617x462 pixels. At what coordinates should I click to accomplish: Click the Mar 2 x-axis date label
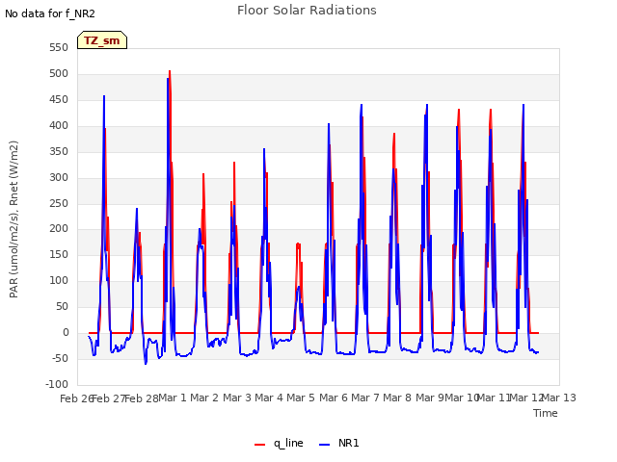pyautogui.click(x=204, y=398)
